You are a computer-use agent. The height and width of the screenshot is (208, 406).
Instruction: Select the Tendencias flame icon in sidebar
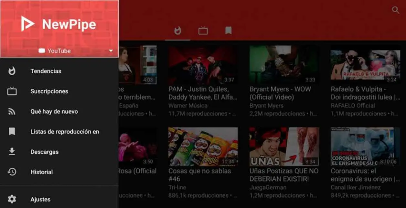[12, 71]
